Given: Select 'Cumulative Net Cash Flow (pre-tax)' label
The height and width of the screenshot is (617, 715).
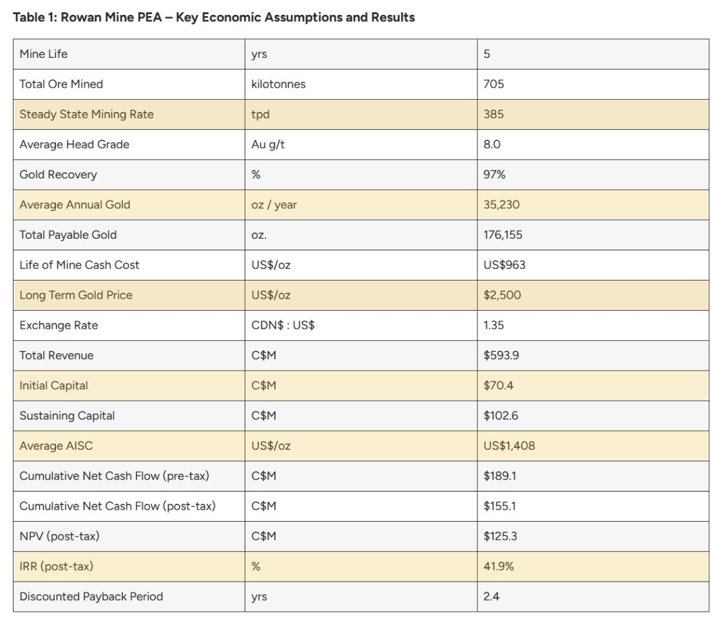Looking at the screenshot, I should point(114,475).
